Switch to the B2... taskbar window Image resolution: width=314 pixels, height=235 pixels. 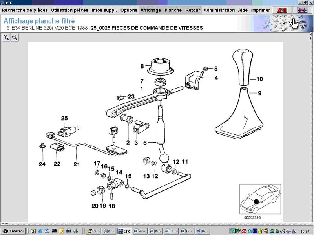click(x=171, y=231)
